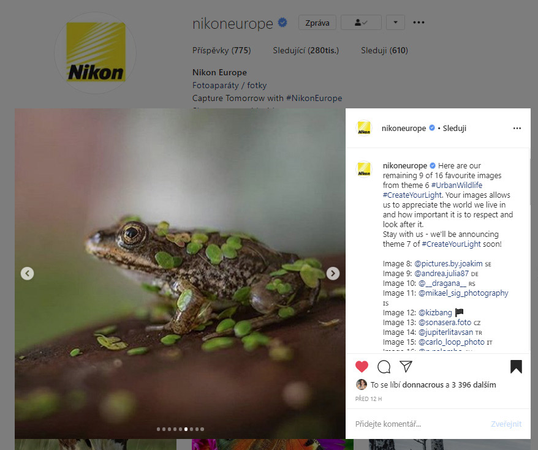Click the Zveřejnit post comment button
Screen dimensions: 538x450
[x=506, y=424]
